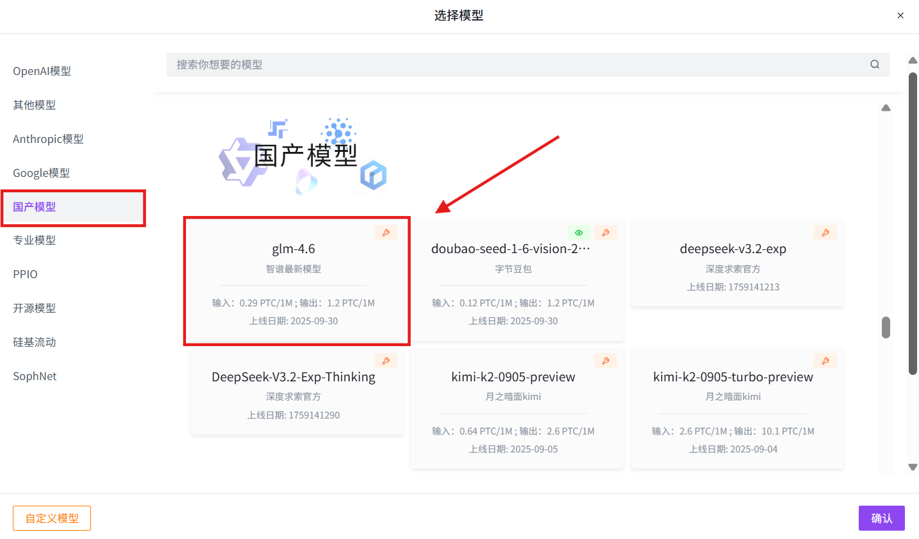Viewport: 919px width, 539px height.
Task: Click the wrench icon on glm-4.6 card
Action: pos(386,233)
